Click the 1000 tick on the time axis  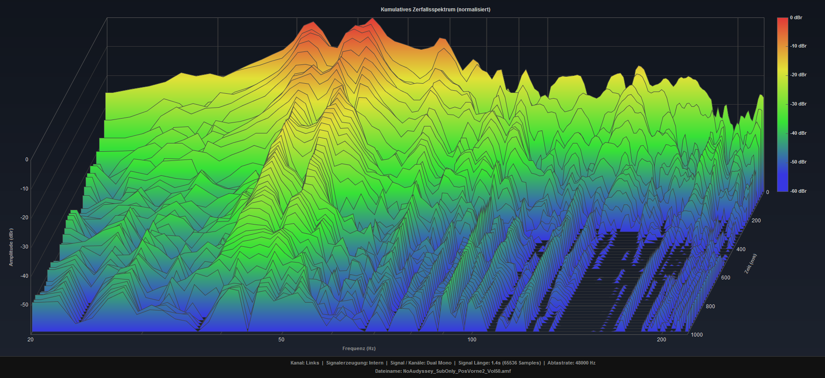click(697, 335)
